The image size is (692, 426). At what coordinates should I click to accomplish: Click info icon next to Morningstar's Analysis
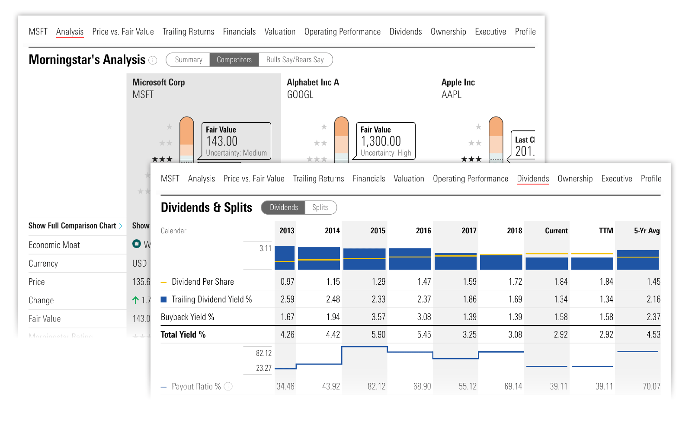pos(153,60)
